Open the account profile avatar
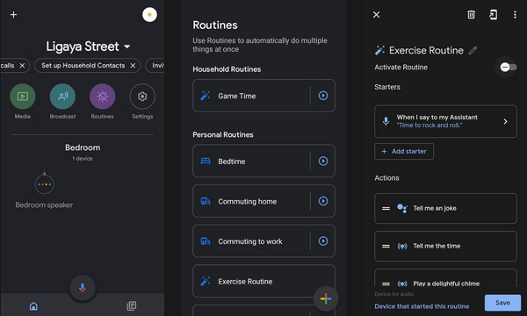527x316 pixels. point(149,15)
